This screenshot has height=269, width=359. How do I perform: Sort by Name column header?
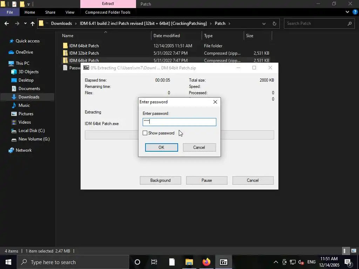click(x=68, y=36)
